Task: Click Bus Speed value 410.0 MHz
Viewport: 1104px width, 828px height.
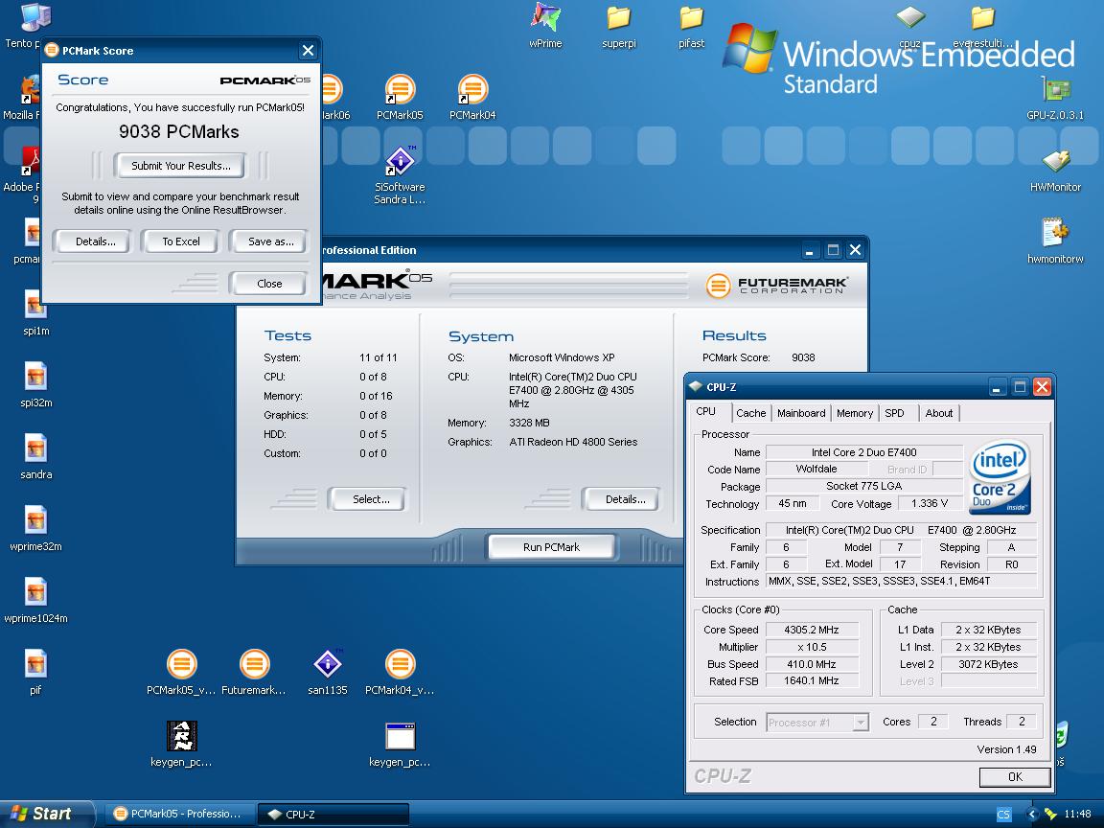Action: 812,664
